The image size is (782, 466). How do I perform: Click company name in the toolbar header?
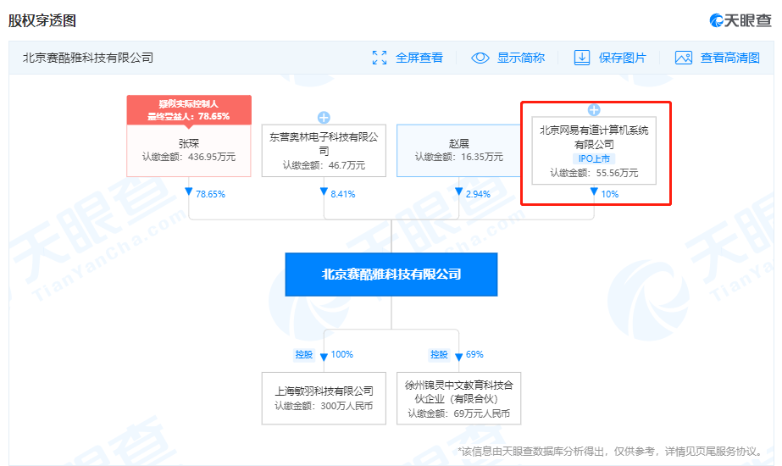(88, 58)
